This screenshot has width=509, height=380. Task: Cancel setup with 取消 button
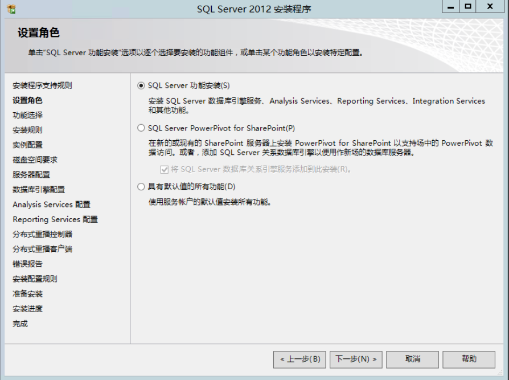pos(413,359)
